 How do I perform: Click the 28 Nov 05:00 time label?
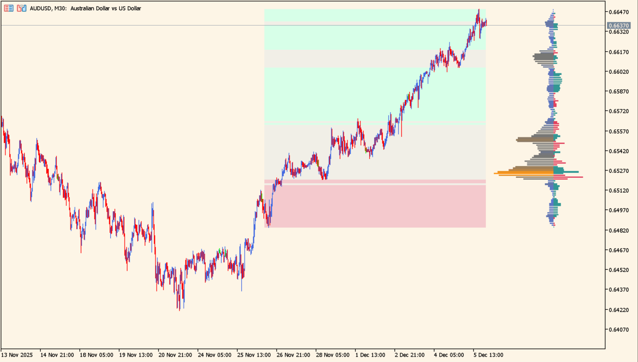[x=333, y=355]
